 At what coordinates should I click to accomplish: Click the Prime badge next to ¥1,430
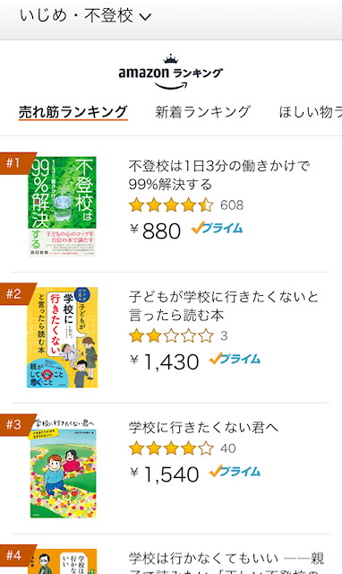pyautogui.click(x=235, y=359)
